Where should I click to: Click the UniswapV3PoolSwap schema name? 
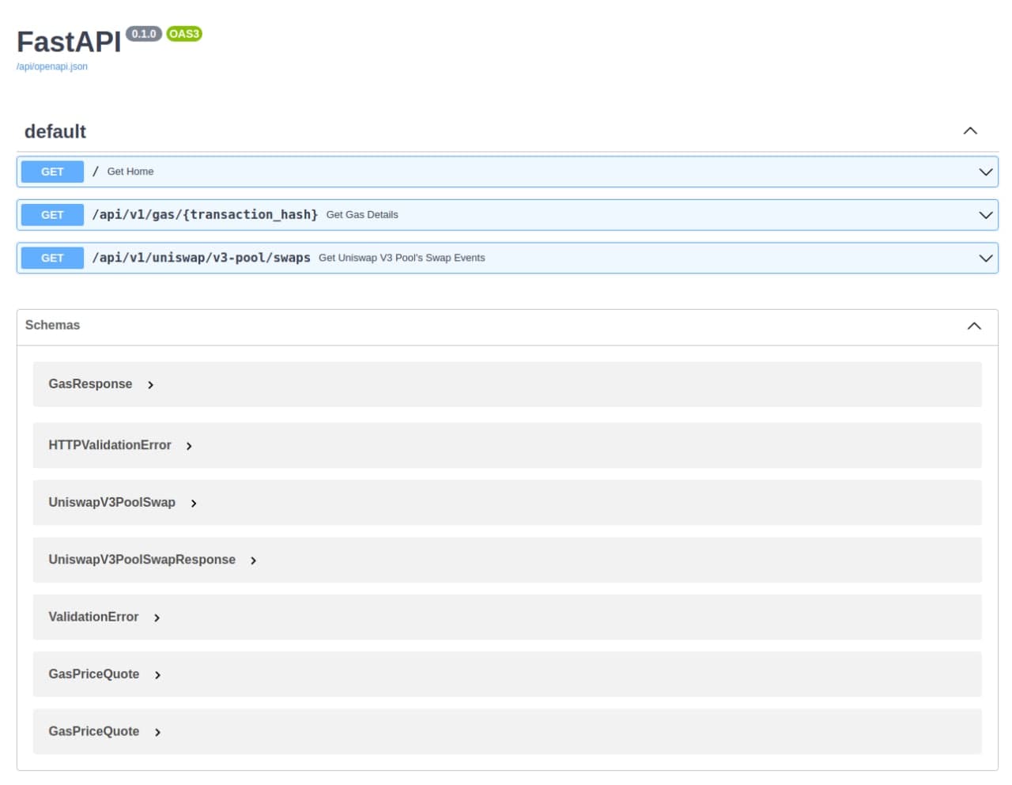[111, 503]
